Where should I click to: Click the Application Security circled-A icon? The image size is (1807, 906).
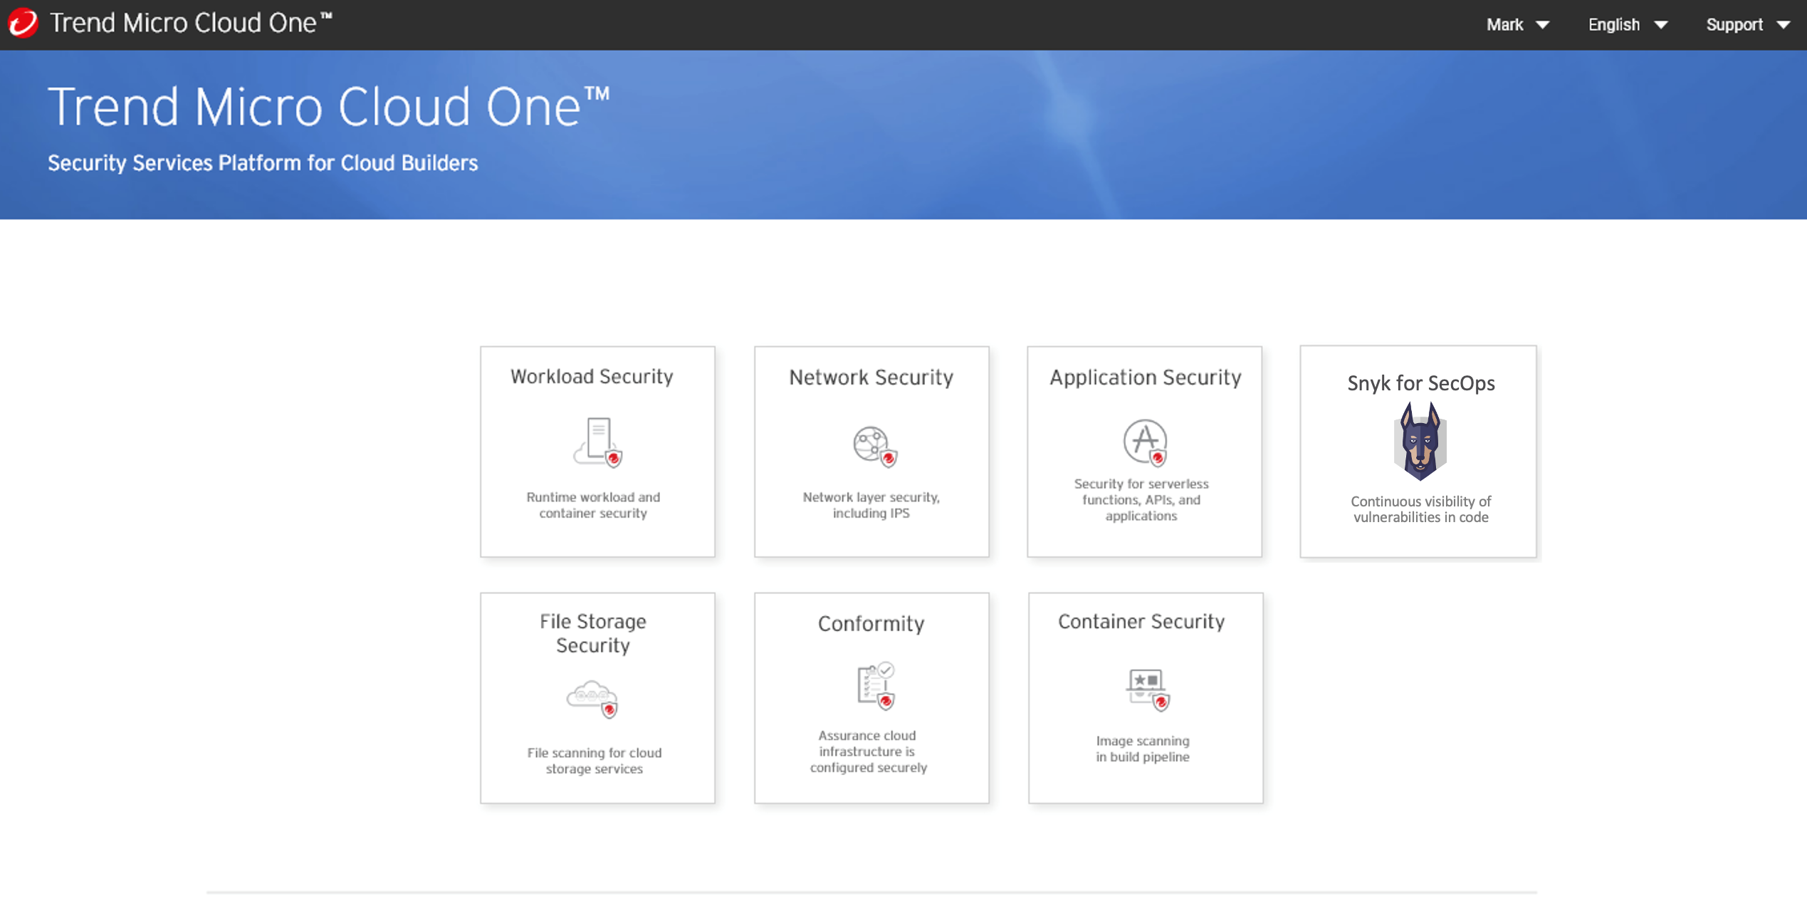coord(1145,442)
